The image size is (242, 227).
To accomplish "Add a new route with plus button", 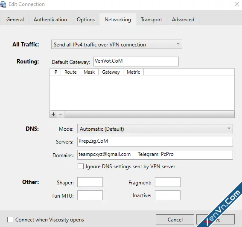I will pyautogui.click(x=53, y=114).
